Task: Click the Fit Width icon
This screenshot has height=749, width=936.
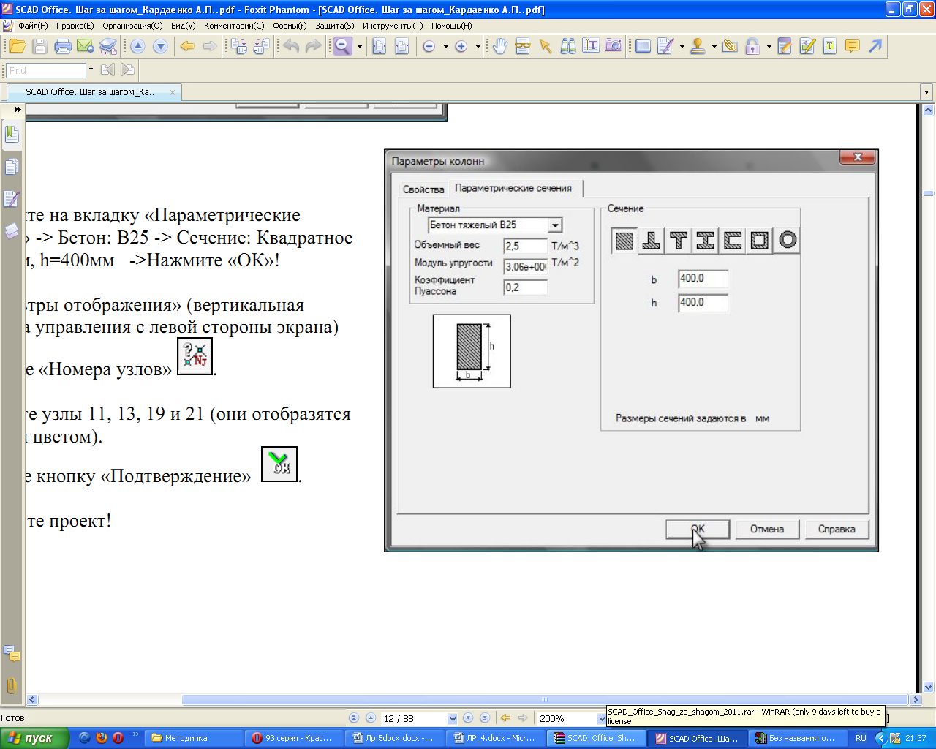Action: [x=402, y=46]
